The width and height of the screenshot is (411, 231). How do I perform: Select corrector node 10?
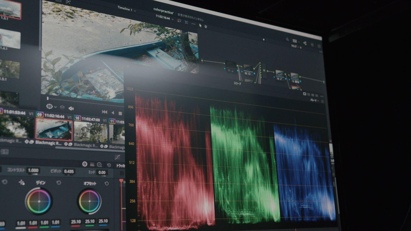click(x=279, y=75)
